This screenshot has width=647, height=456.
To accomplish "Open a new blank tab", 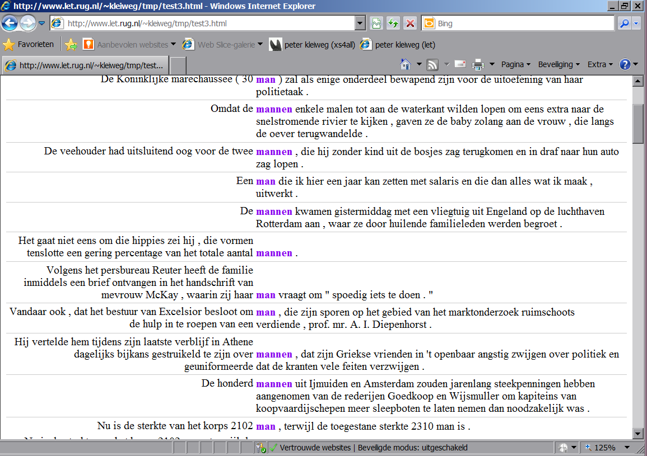I will (178, 65).
